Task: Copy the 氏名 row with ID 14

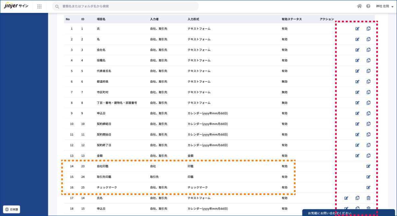Action: pyautogui.click(x=357, y=198)
